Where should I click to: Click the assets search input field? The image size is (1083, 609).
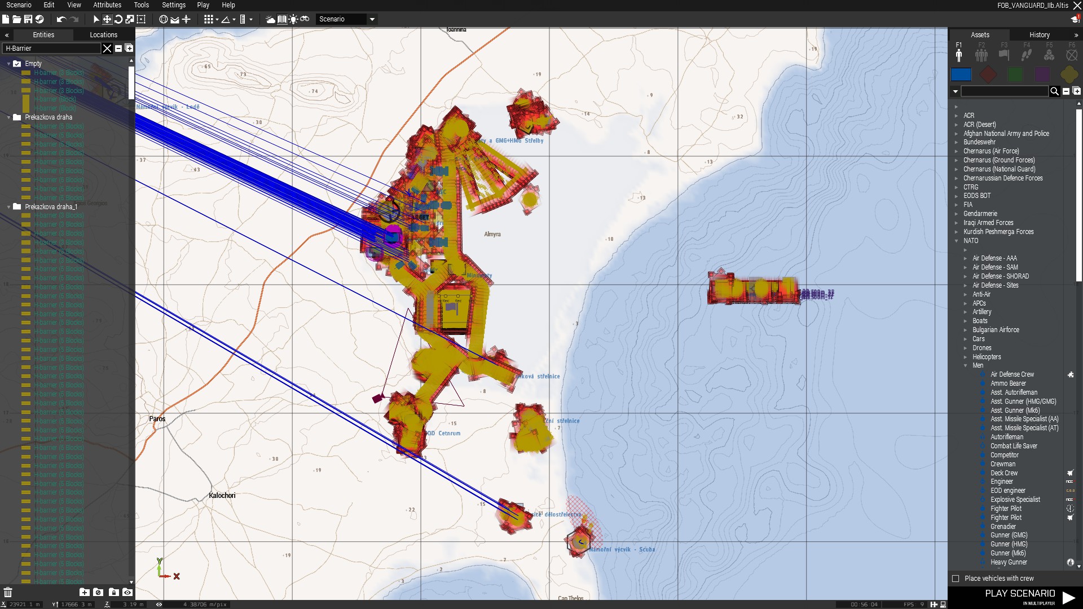(1004, 91)
